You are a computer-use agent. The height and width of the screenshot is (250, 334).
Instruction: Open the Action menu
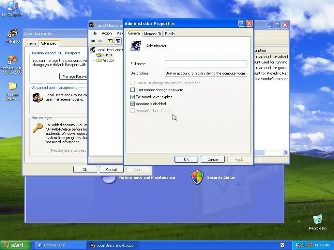coord(107,34)
